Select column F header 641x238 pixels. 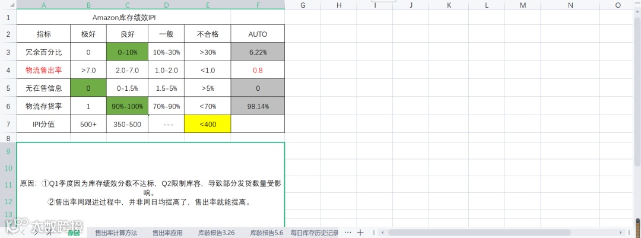(x=258, y=5)
